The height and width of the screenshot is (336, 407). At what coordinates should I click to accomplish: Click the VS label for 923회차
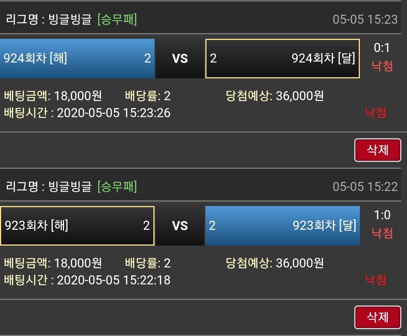[x=180, y=226]
